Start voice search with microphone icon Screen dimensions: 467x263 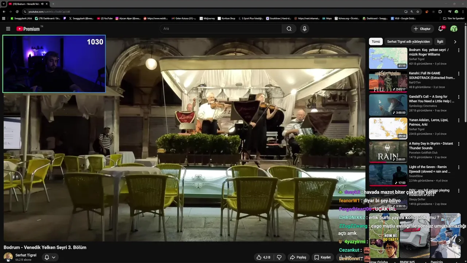click(305, 29)
